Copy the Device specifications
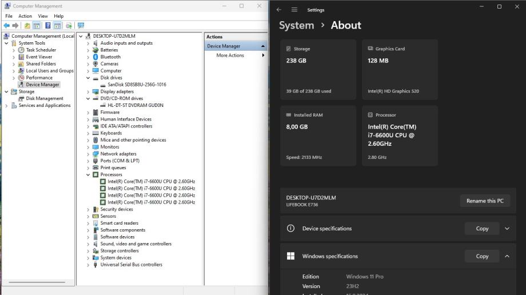The width and height of the screenshot is (526, 295). tap(482, 229)
